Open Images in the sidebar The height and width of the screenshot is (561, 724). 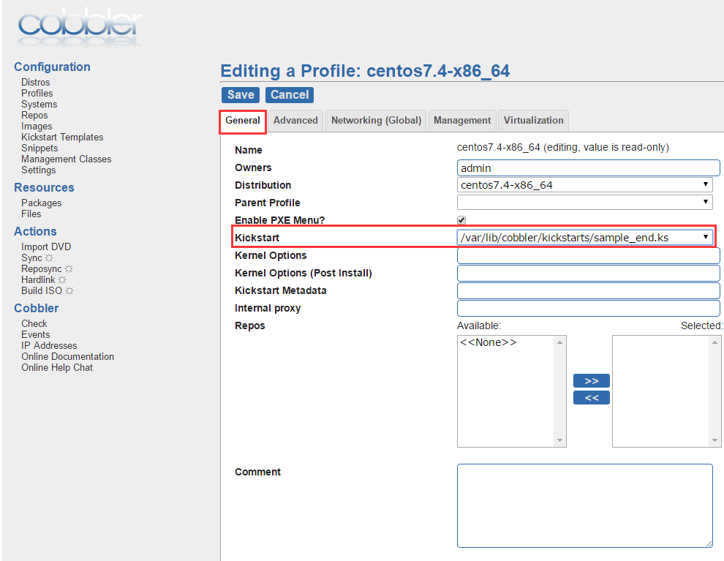pos(37,127)
